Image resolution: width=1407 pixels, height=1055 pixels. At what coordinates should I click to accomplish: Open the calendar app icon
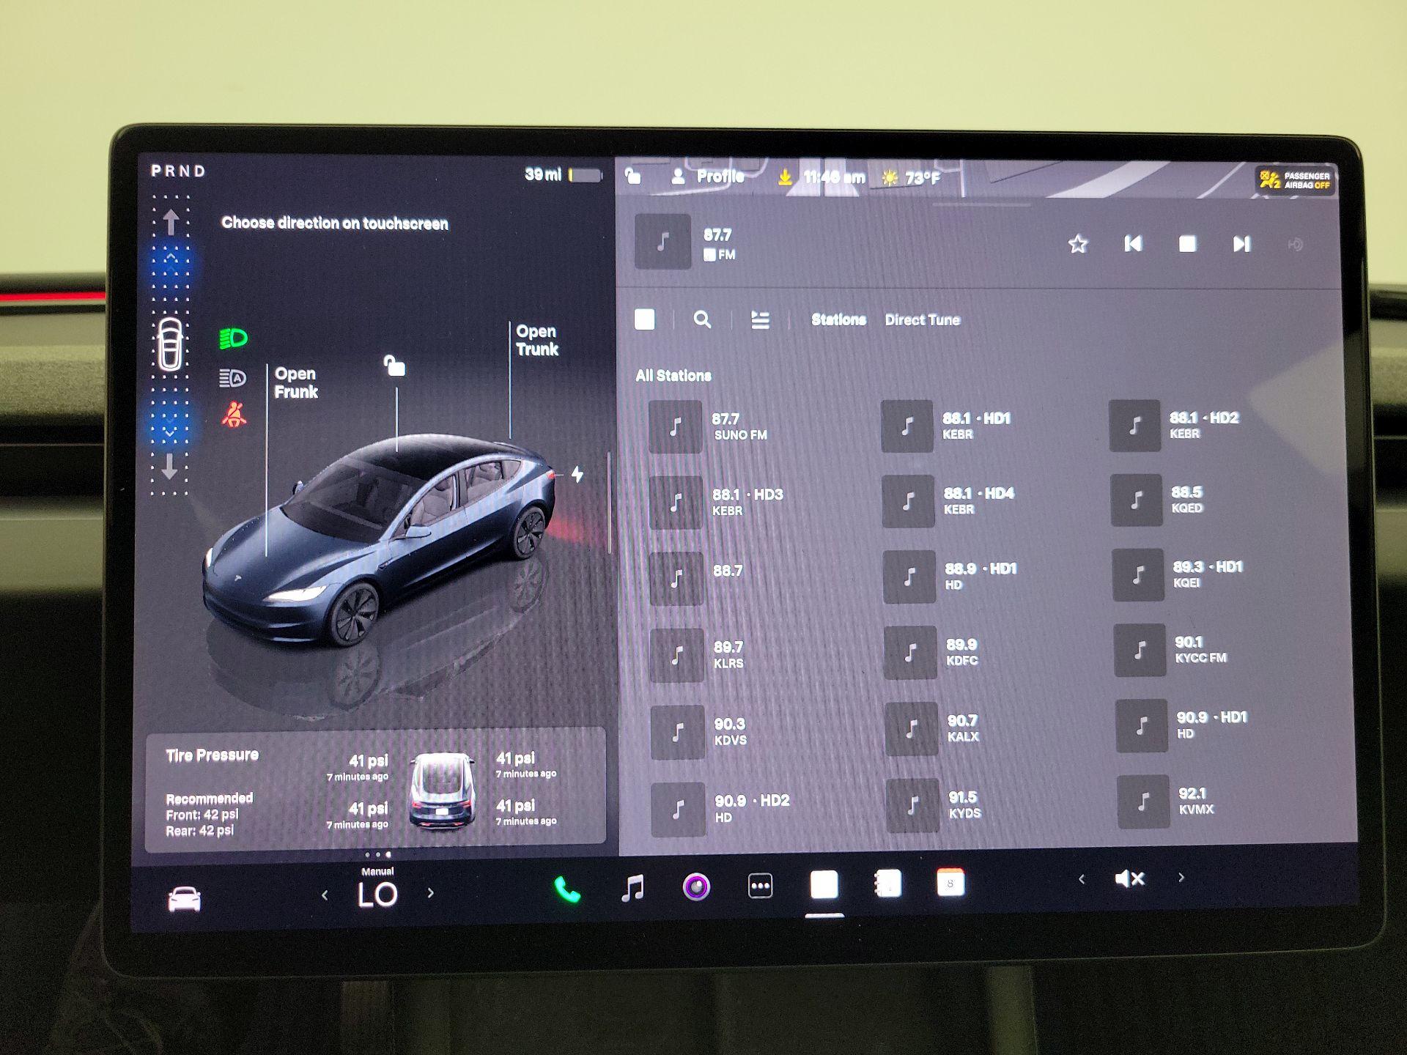pos(950,883)
